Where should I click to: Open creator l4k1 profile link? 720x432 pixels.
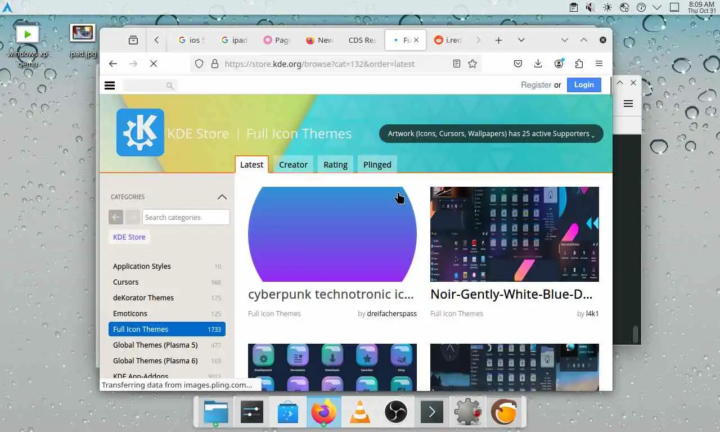point(592,313)
